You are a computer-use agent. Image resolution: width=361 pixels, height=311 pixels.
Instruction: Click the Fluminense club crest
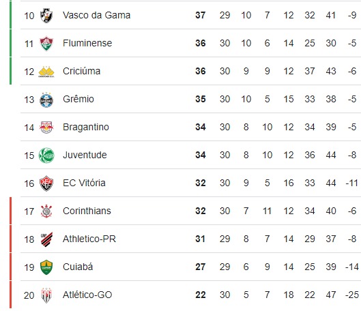[x=46, y=43]
